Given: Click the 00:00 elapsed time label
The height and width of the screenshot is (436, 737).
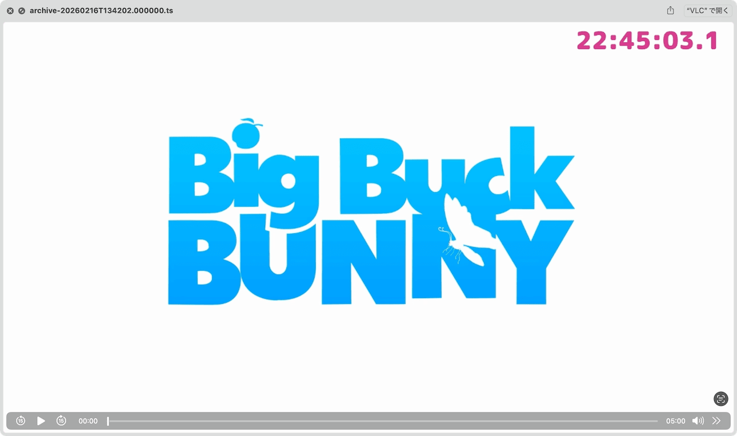Looking at the screenshot, I should (x=88, y=421).
